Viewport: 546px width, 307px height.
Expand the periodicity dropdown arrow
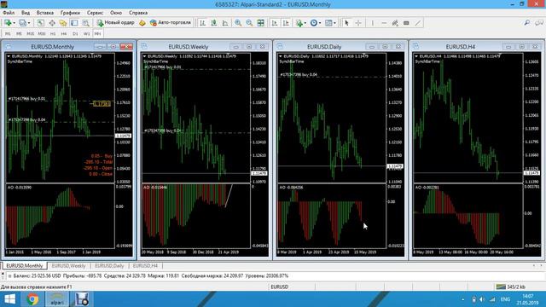(320, 23)
